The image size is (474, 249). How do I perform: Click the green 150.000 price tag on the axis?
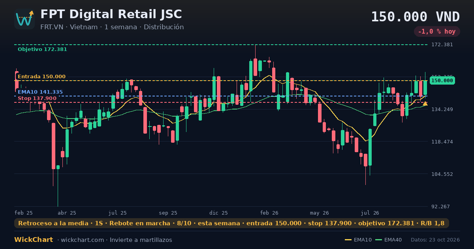click(x=442, y=81)
